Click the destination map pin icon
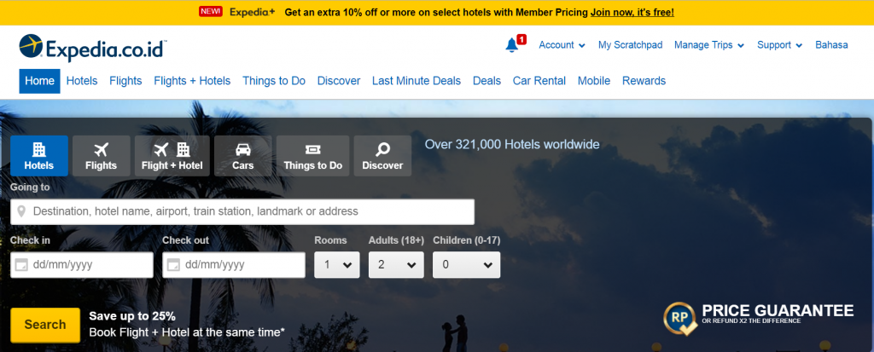The height and width of the screenshot is (352, 874). click(21, 211)
